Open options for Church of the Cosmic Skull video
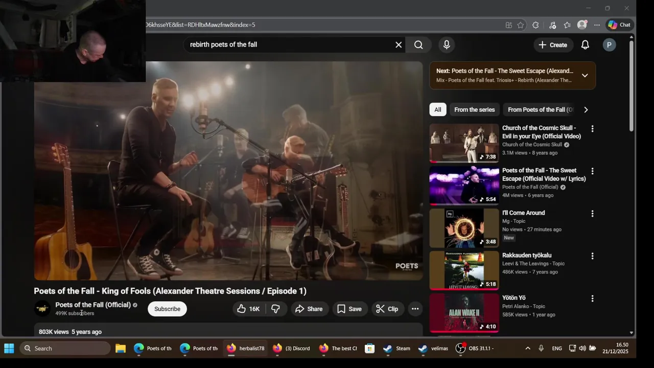 593,129
